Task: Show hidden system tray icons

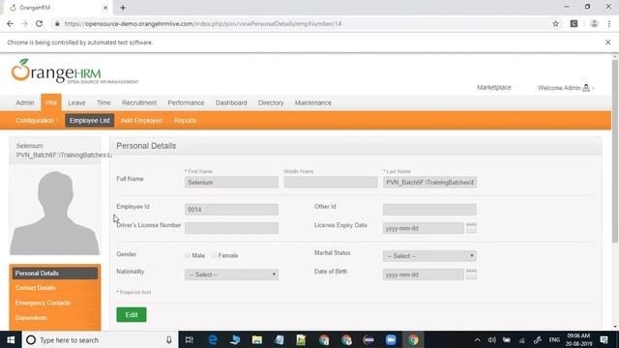Action: 477,339
